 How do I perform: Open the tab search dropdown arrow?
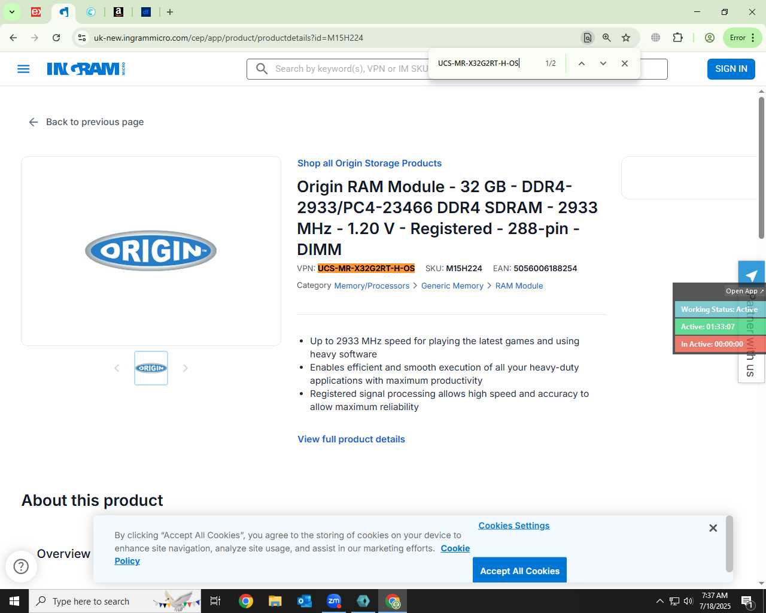point(11,12)
